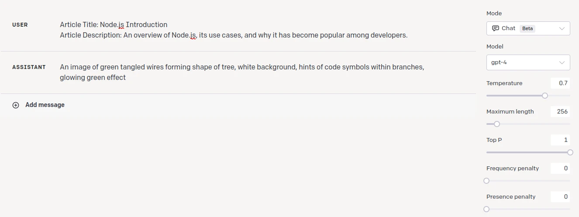The image size is (579, 217).
Task: Click the Frequency penalty slider handle
Action: click(486, 181)
